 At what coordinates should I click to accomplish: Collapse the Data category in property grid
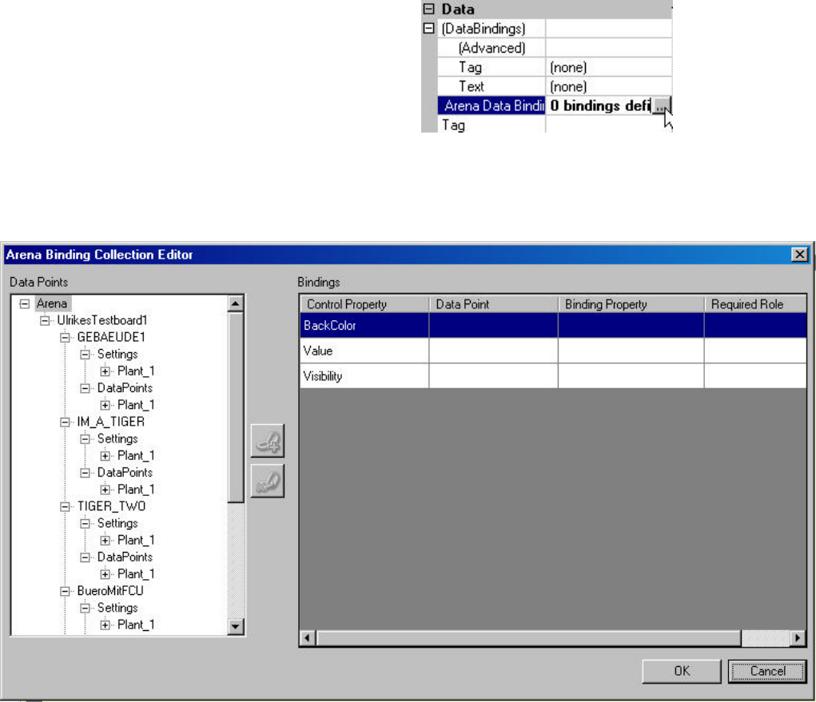[427, 10]
